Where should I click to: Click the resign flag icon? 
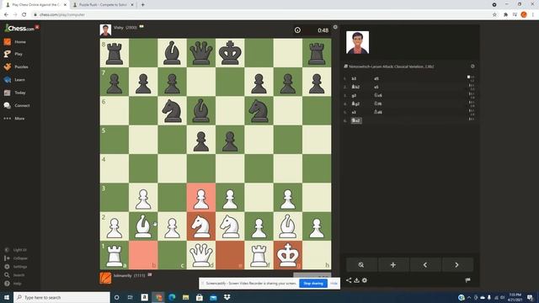point(468,280)
